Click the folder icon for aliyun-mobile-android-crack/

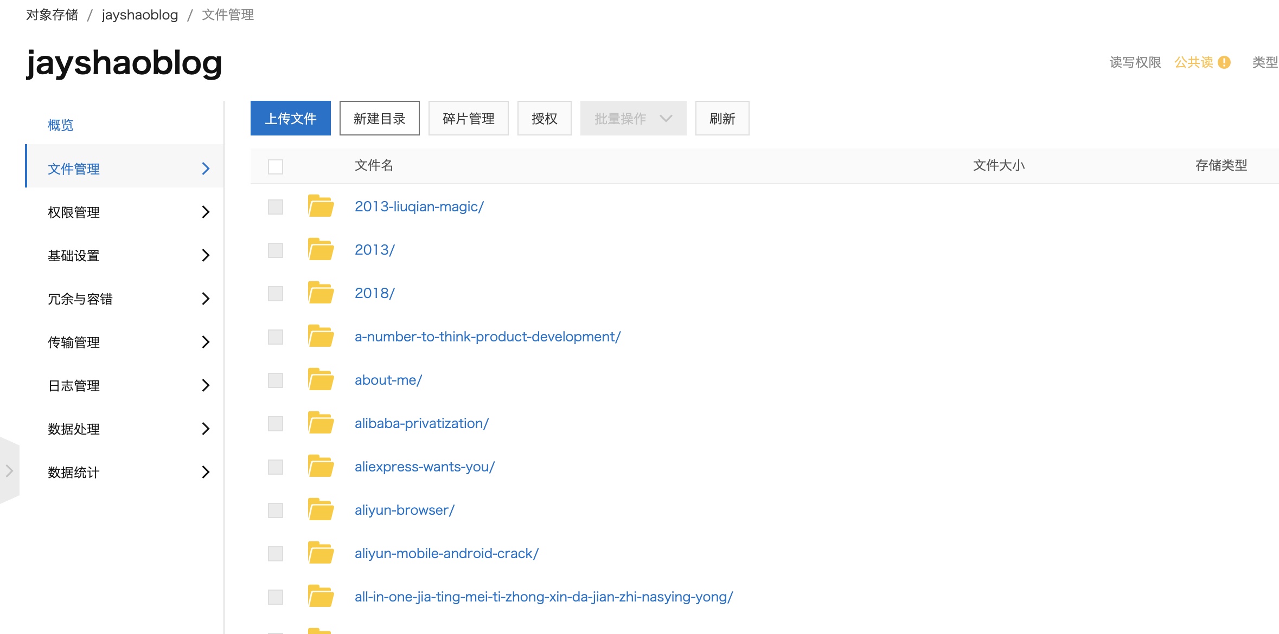point(321,553)
